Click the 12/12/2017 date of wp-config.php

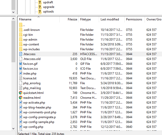111,127
